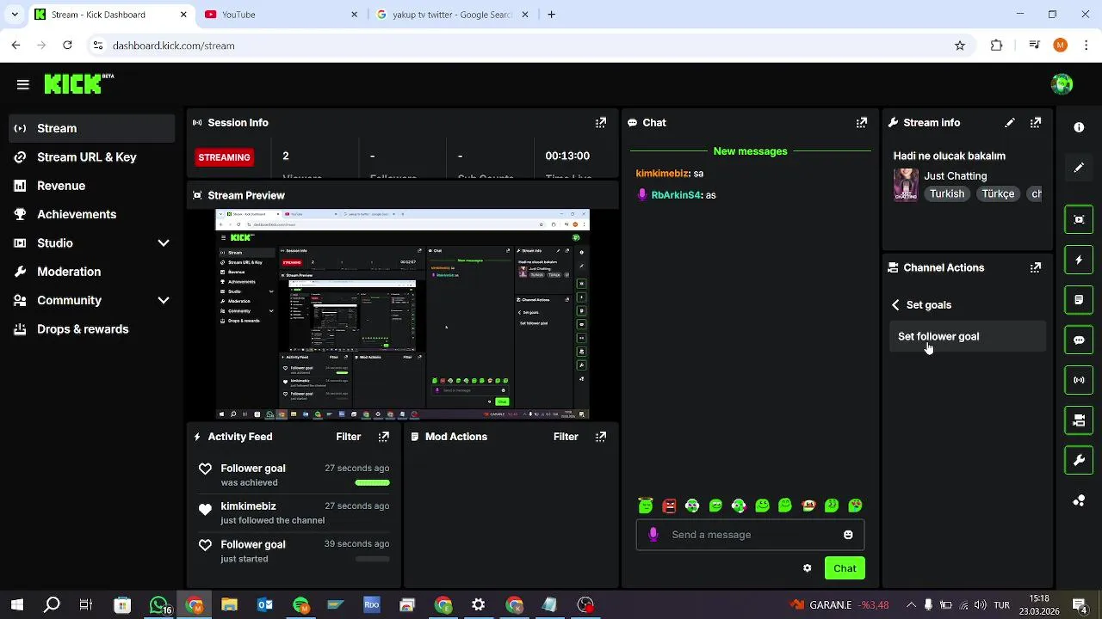Screen dimensions: 1102x619
Task: Pop out the Mod Actions panel
Action: tap(601, 437)
